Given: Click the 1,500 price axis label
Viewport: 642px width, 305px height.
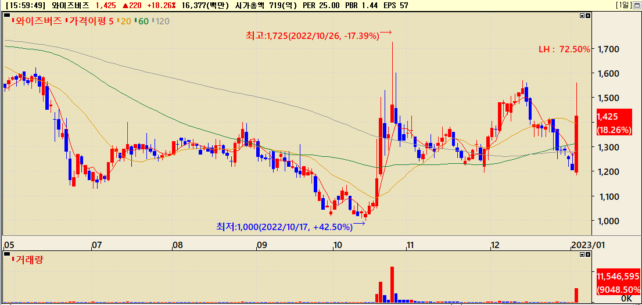Looking at the screenshot, I should coord(608,98).
